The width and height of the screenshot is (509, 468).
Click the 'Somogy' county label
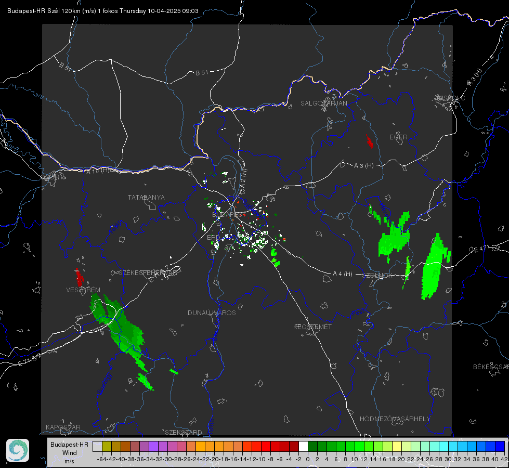click(105, 384)
